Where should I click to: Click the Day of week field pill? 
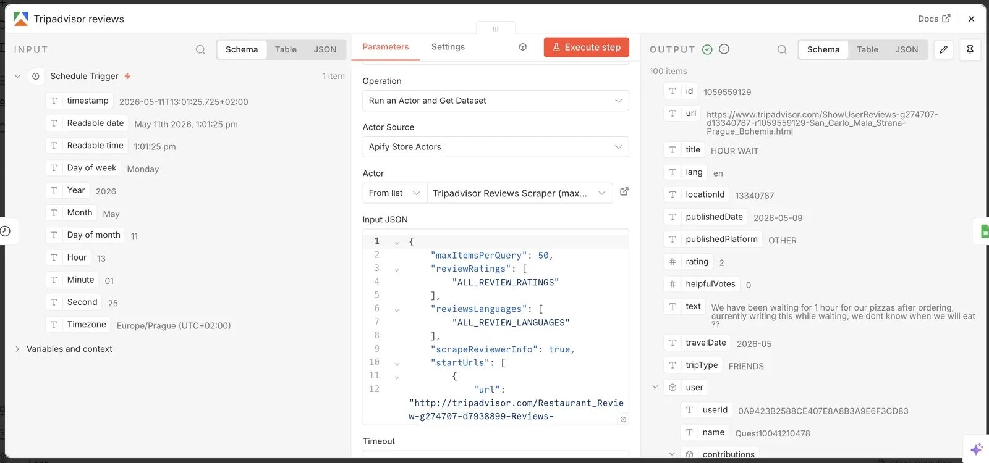(x=83, y=168)
